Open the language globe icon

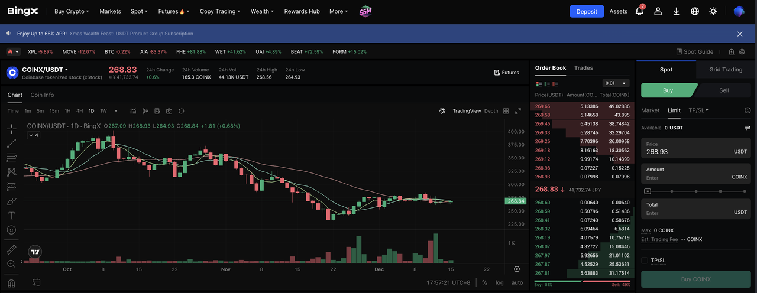695,11
